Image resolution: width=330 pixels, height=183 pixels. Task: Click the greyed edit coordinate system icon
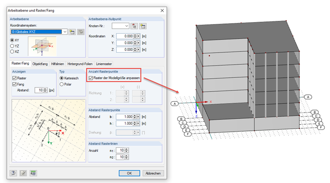coord(81,32)
